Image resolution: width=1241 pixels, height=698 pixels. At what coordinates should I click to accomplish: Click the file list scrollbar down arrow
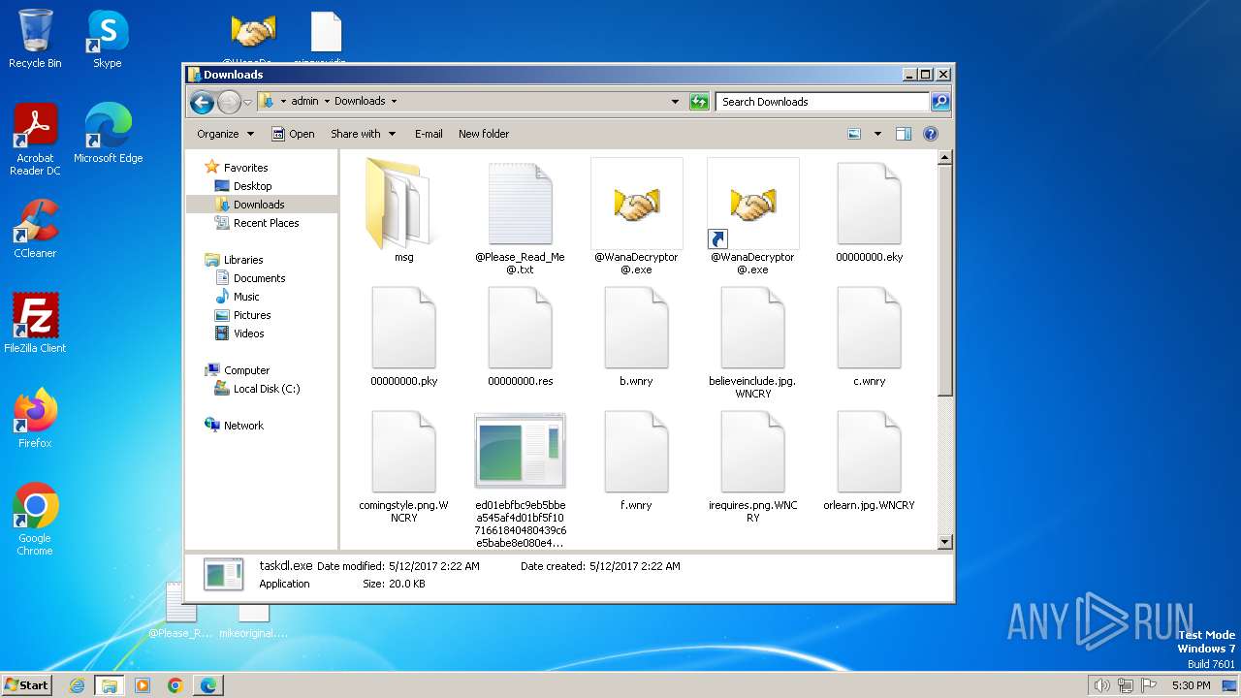click(945, 542)
